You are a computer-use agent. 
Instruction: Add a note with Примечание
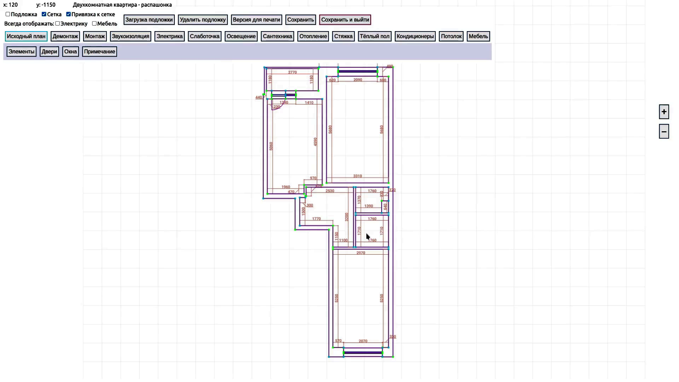click(x=99, y=52)
